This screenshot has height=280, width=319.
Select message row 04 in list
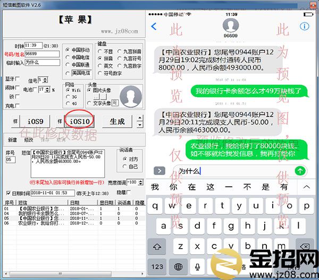[74, 214]
